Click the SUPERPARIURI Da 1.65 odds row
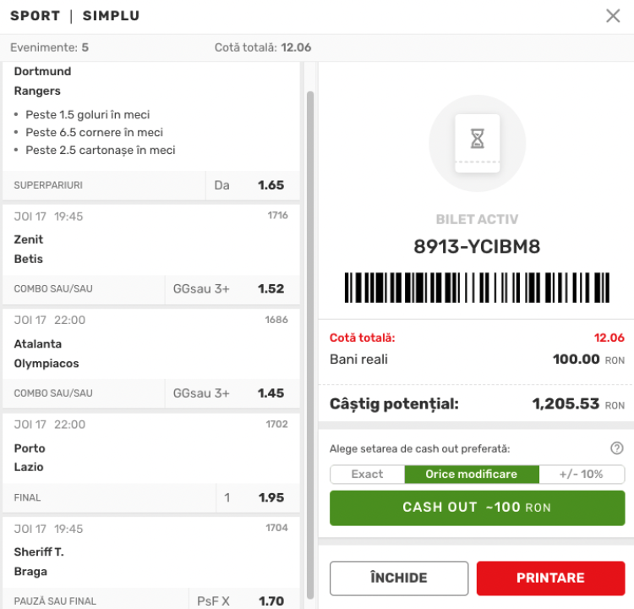Viewport: 634px width, 609px height. click(x=151, y=185)
